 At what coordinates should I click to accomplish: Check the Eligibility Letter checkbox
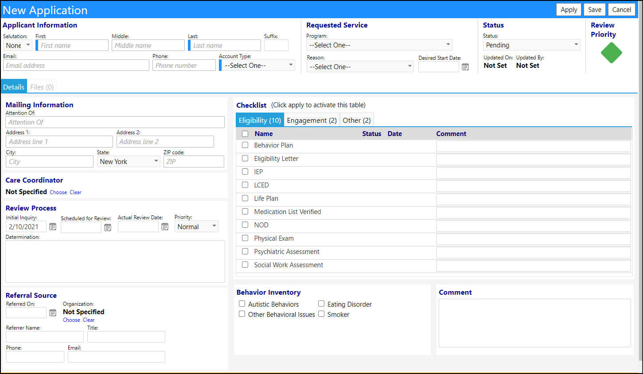pos(245,158)
